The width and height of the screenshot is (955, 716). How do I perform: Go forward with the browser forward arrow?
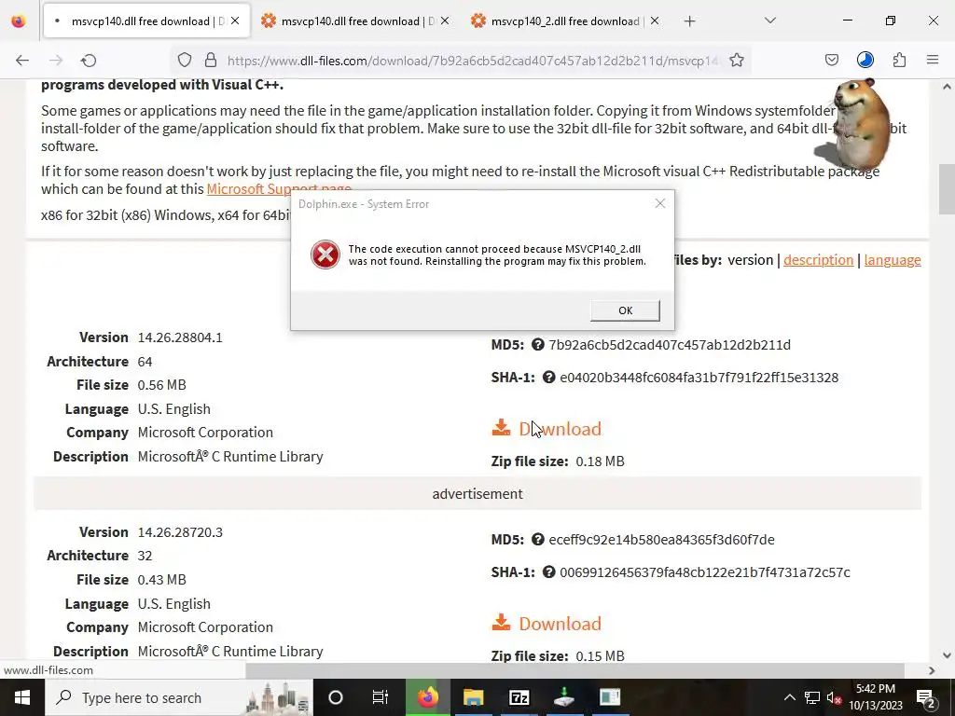(56, 61)
